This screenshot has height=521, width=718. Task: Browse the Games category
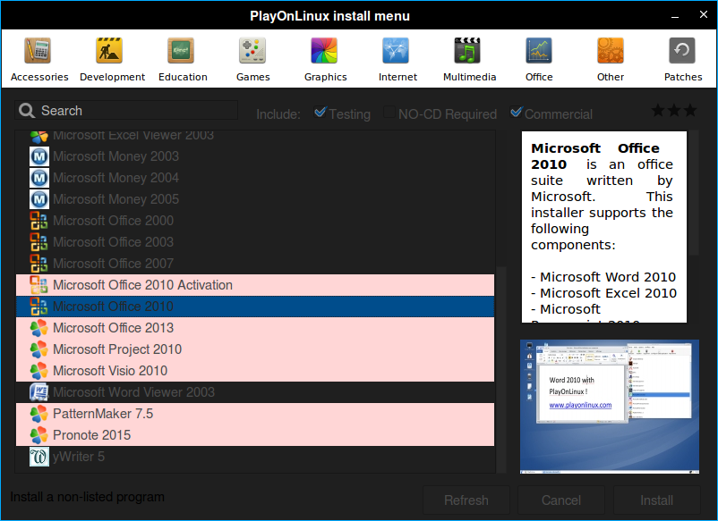point(252,59)
